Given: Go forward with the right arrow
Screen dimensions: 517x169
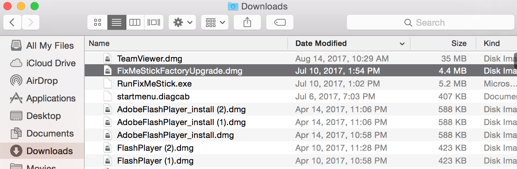Looking at the screenshot, I should tap(30, 23).
